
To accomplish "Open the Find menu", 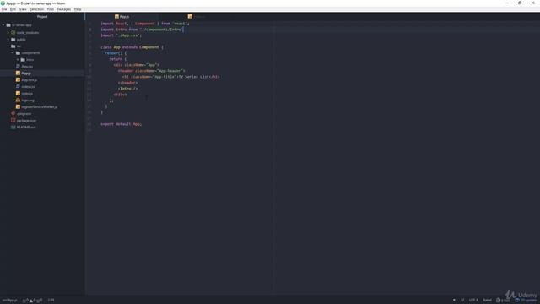I will coord(51,9).
